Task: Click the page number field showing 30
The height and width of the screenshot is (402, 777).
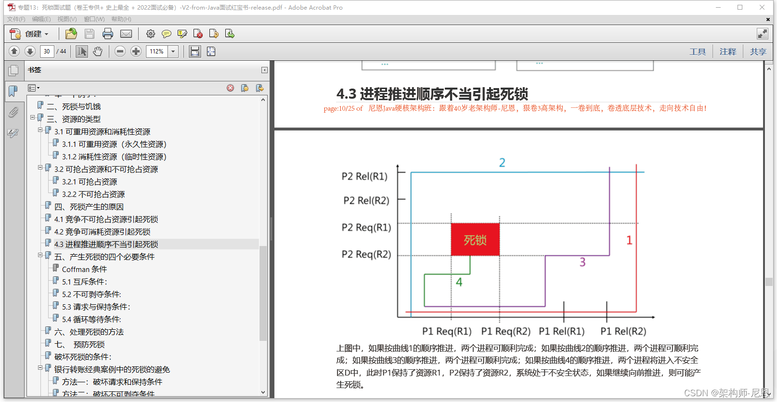Action: tap(47, 52)
